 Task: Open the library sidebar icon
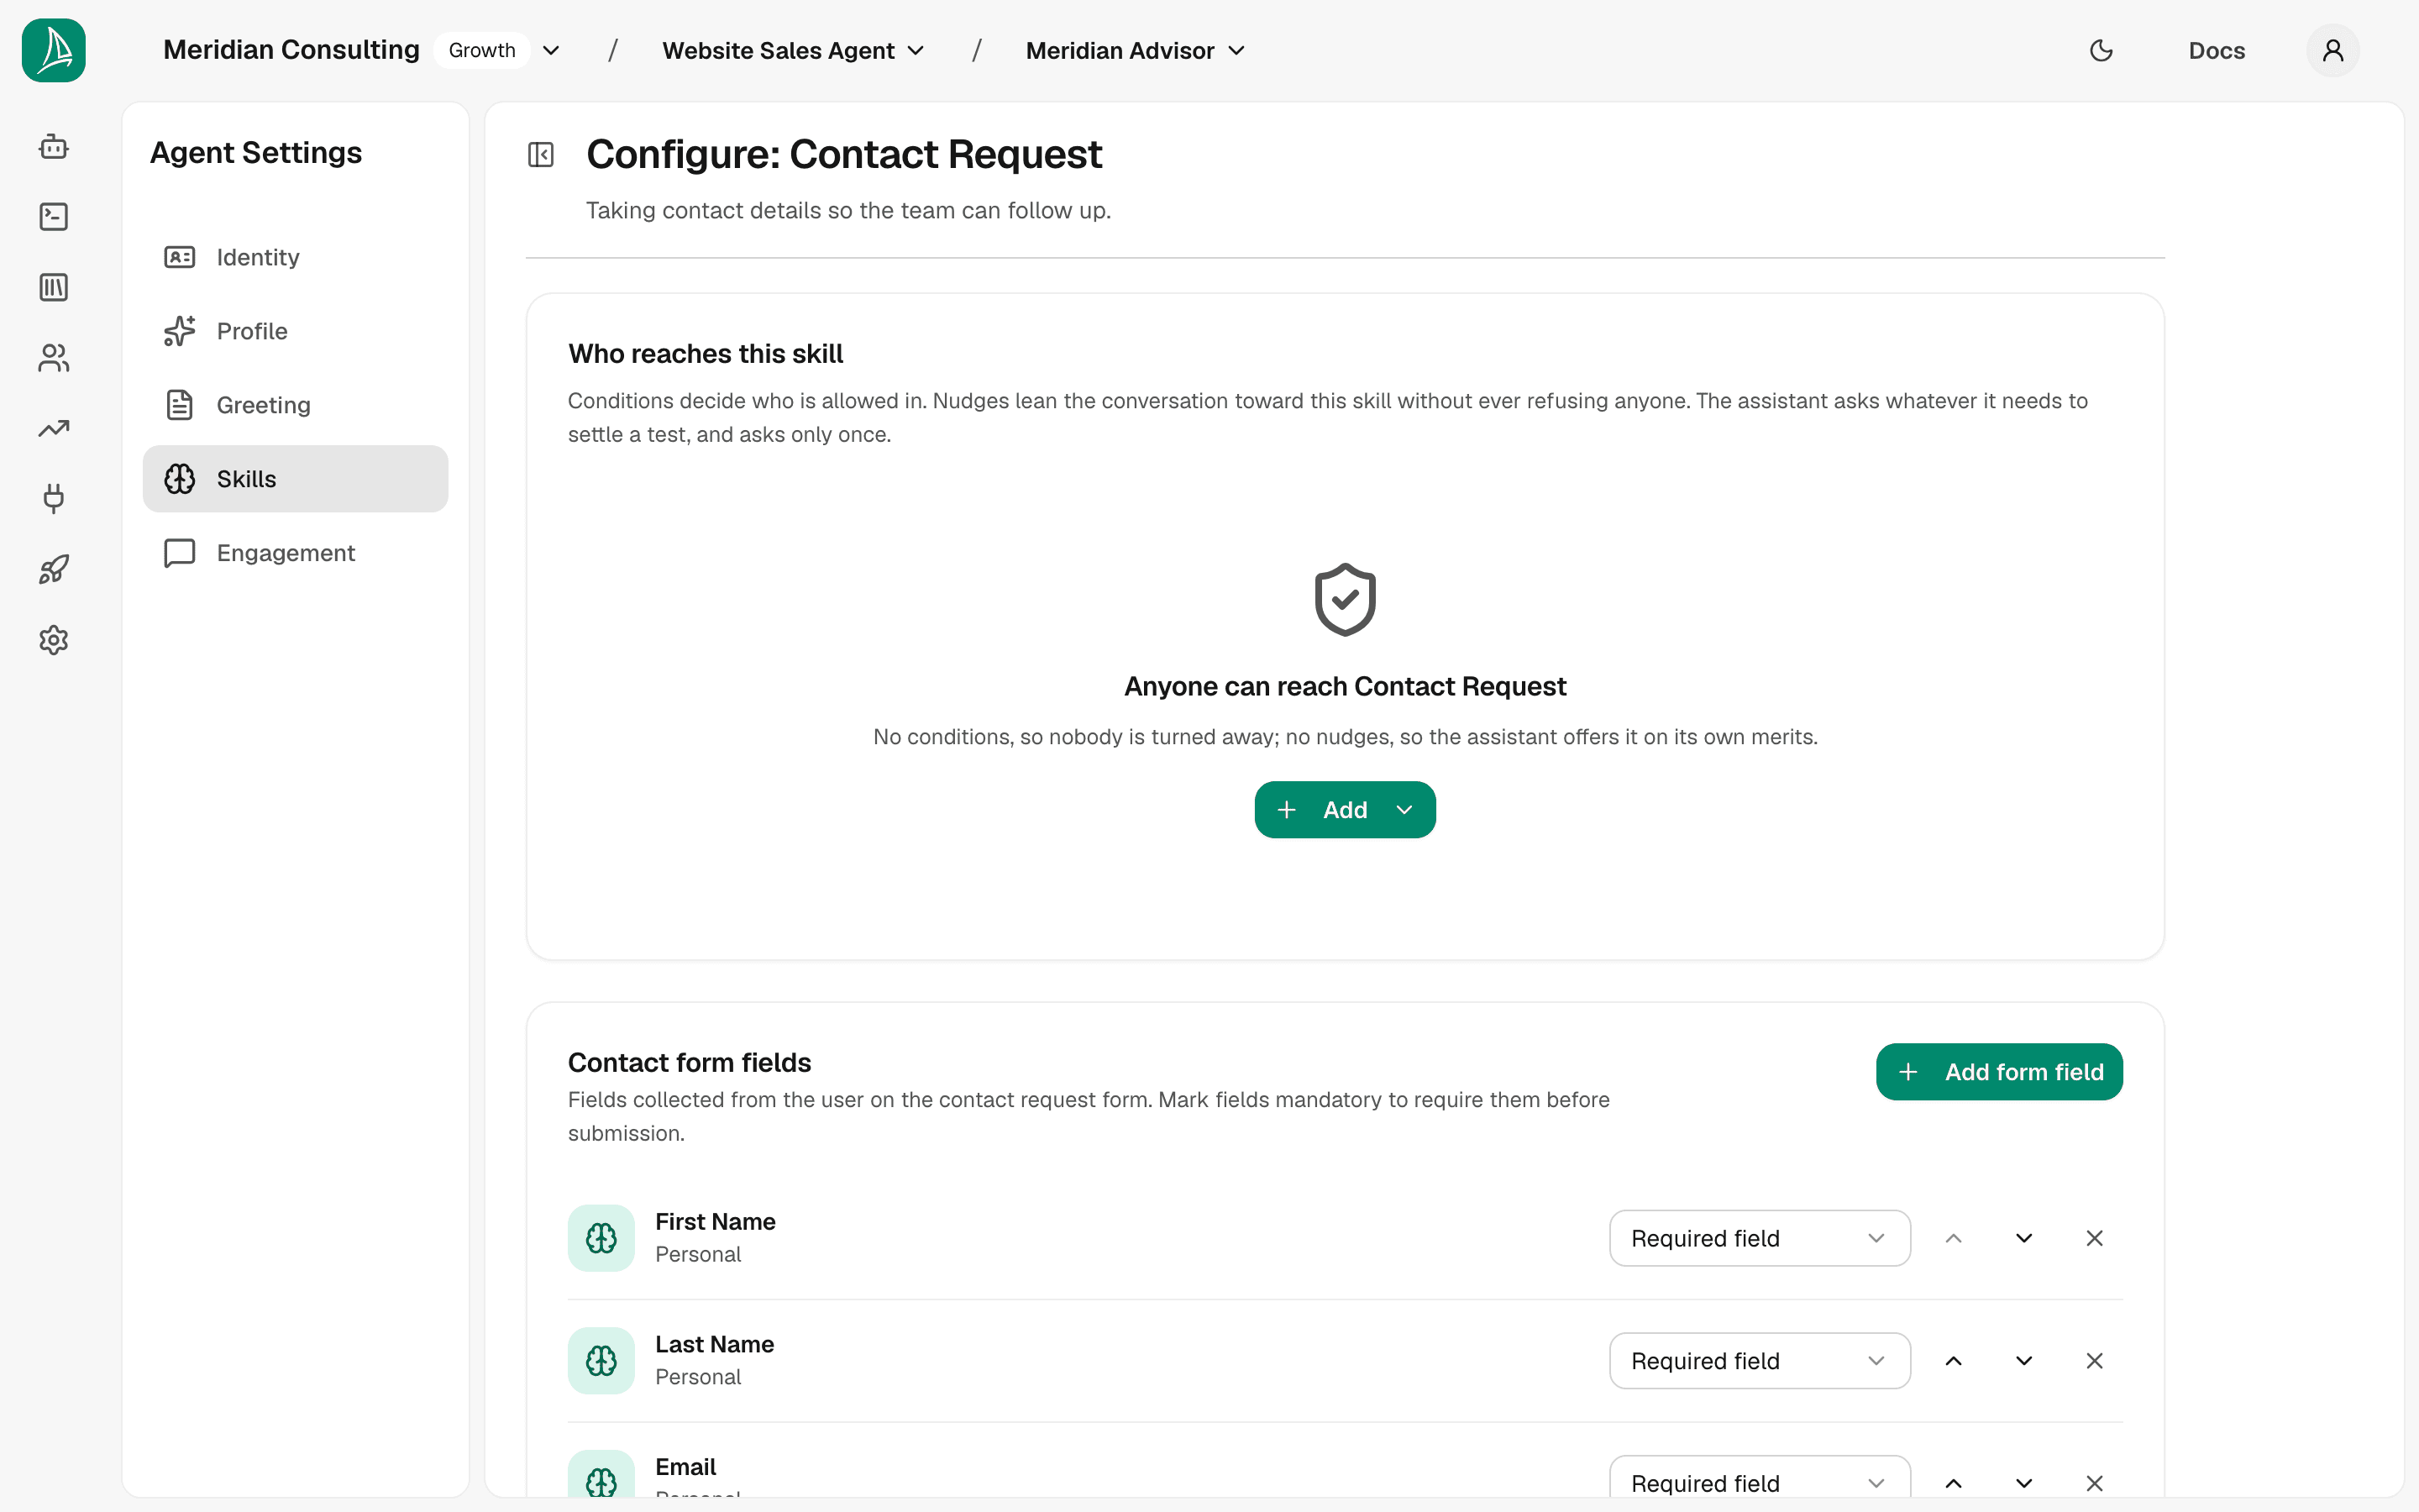[54, 288]
